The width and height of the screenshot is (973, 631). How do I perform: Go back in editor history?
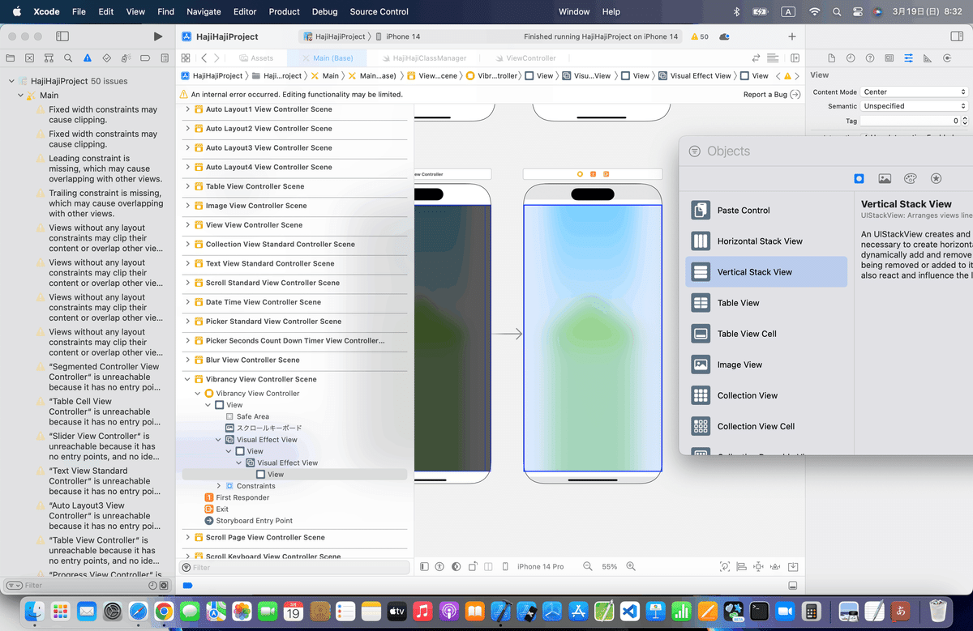click(204, 58)
